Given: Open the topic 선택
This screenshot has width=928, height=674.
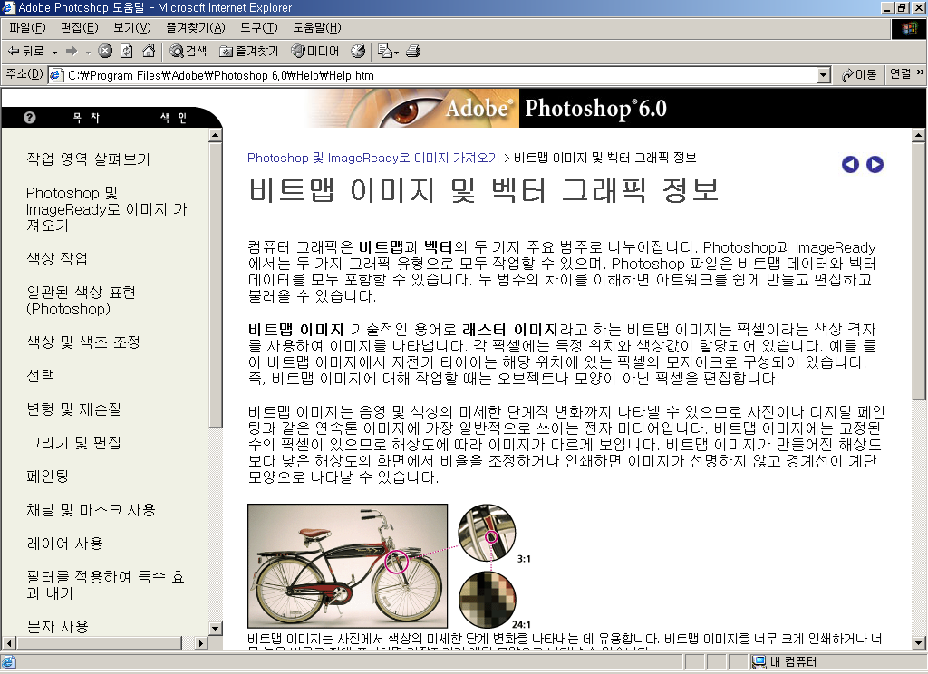Looking at the screenshot, I should (x=40, y=375).
